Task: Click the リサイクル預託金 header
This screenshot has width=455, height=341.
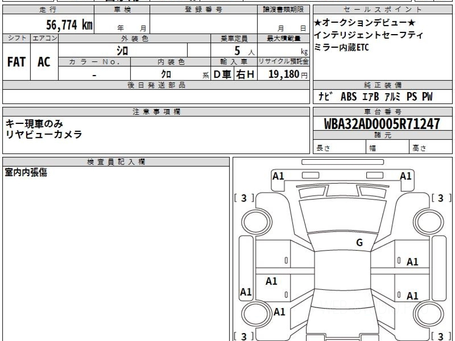Action: pos(283,62)
